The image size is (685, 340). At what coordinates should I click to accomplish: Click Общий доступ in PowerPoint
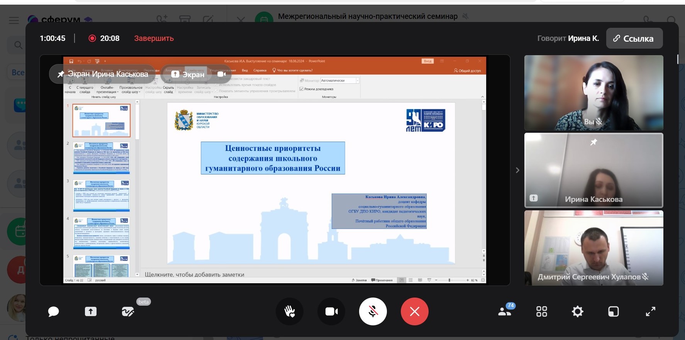[467, 71]
